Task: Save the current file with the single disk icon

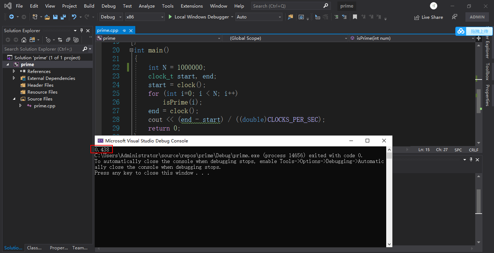Action: 55,17
